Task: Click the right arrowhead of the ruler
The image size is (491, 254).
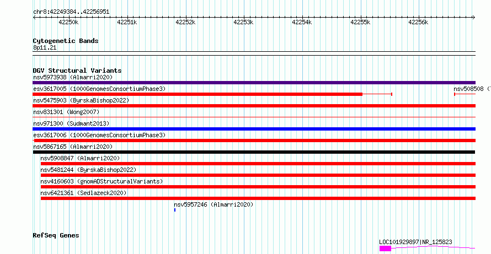Action: (474, 18)
